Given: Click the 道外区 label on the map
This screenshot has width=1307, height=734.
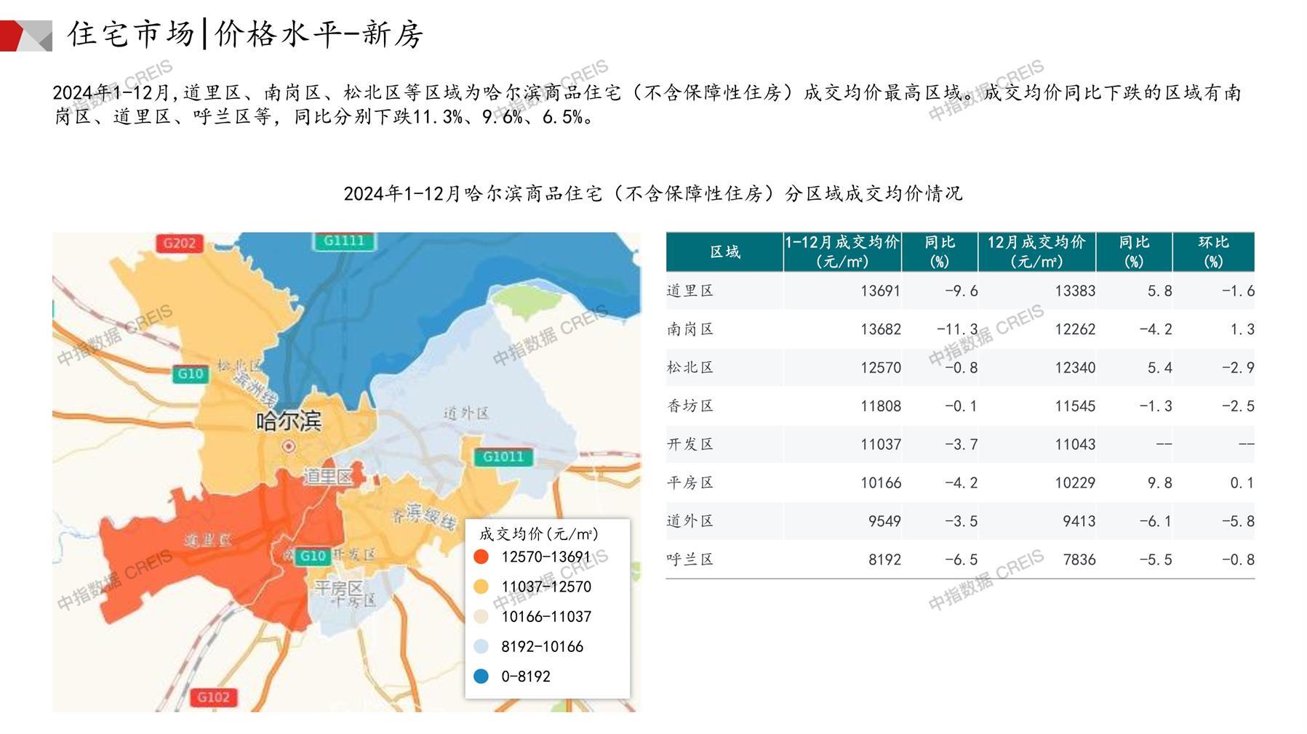Looking at the screenshot, I should 465,414.
